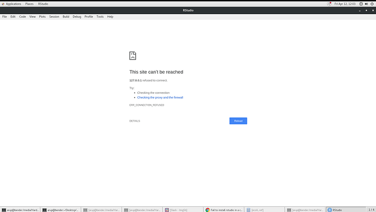Open the Edit menu
This screenshot has width=376, height=212.
(13, 16)
